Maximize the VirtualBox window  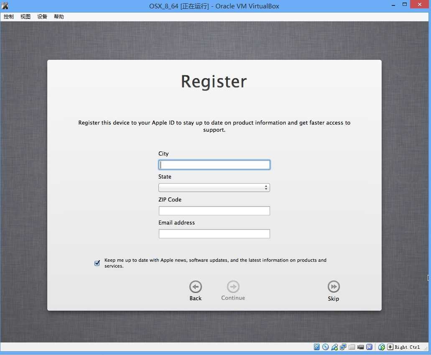pos(405,5)
